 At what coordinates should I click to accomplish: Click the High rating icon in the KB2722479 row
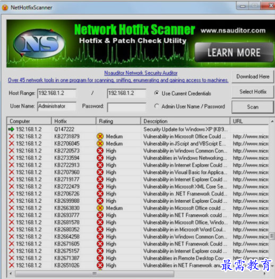(x=100, y=186)
